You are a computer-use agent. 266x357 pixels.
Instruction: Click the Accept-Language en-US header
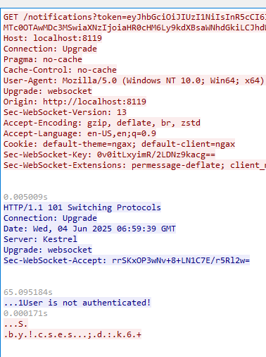pos(80,133)
